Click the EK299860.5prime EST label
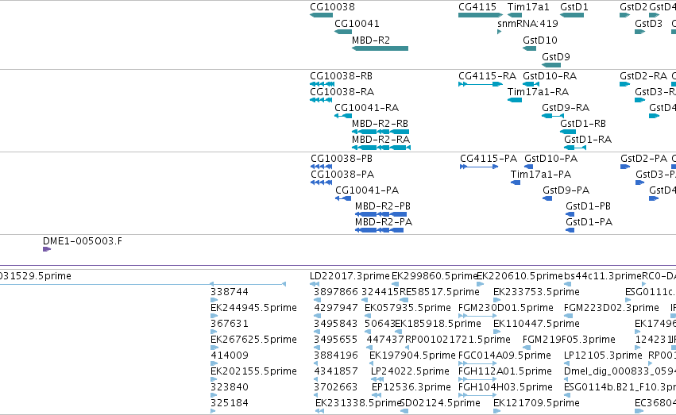 435,276
